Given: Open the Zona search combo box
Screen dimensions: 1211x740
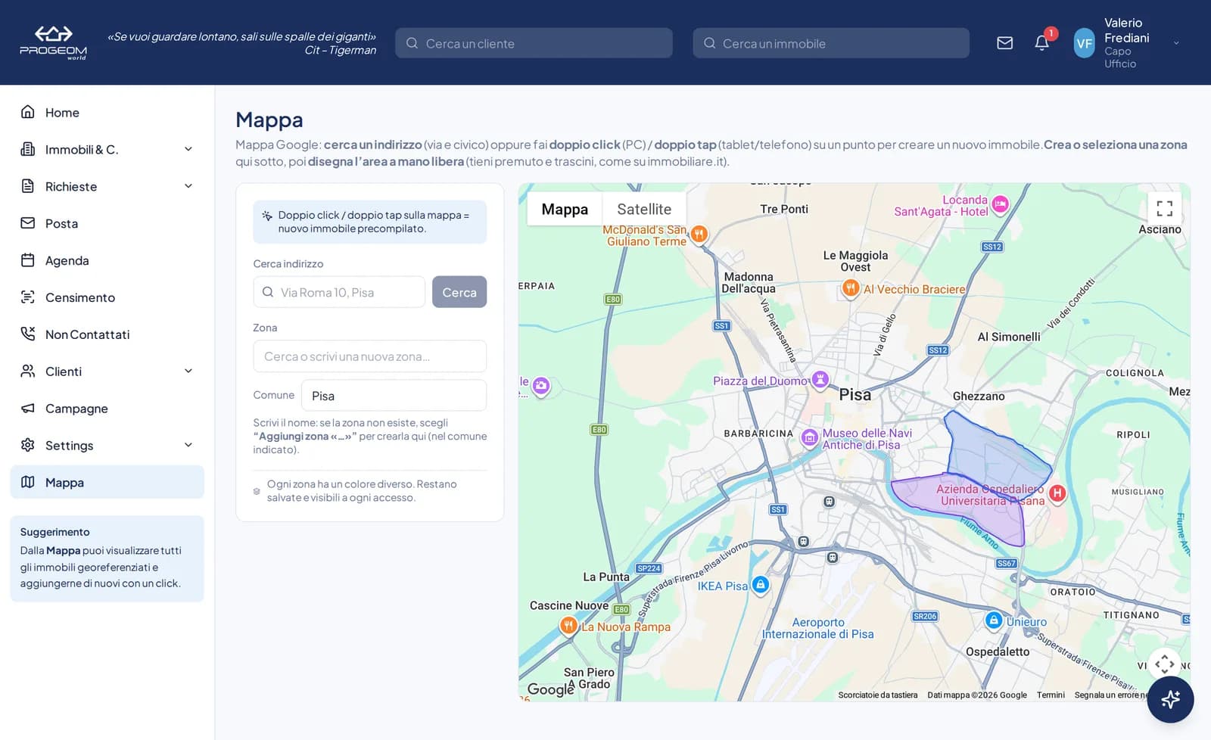Looking at the screenshot, I should (x=369, y=356).
